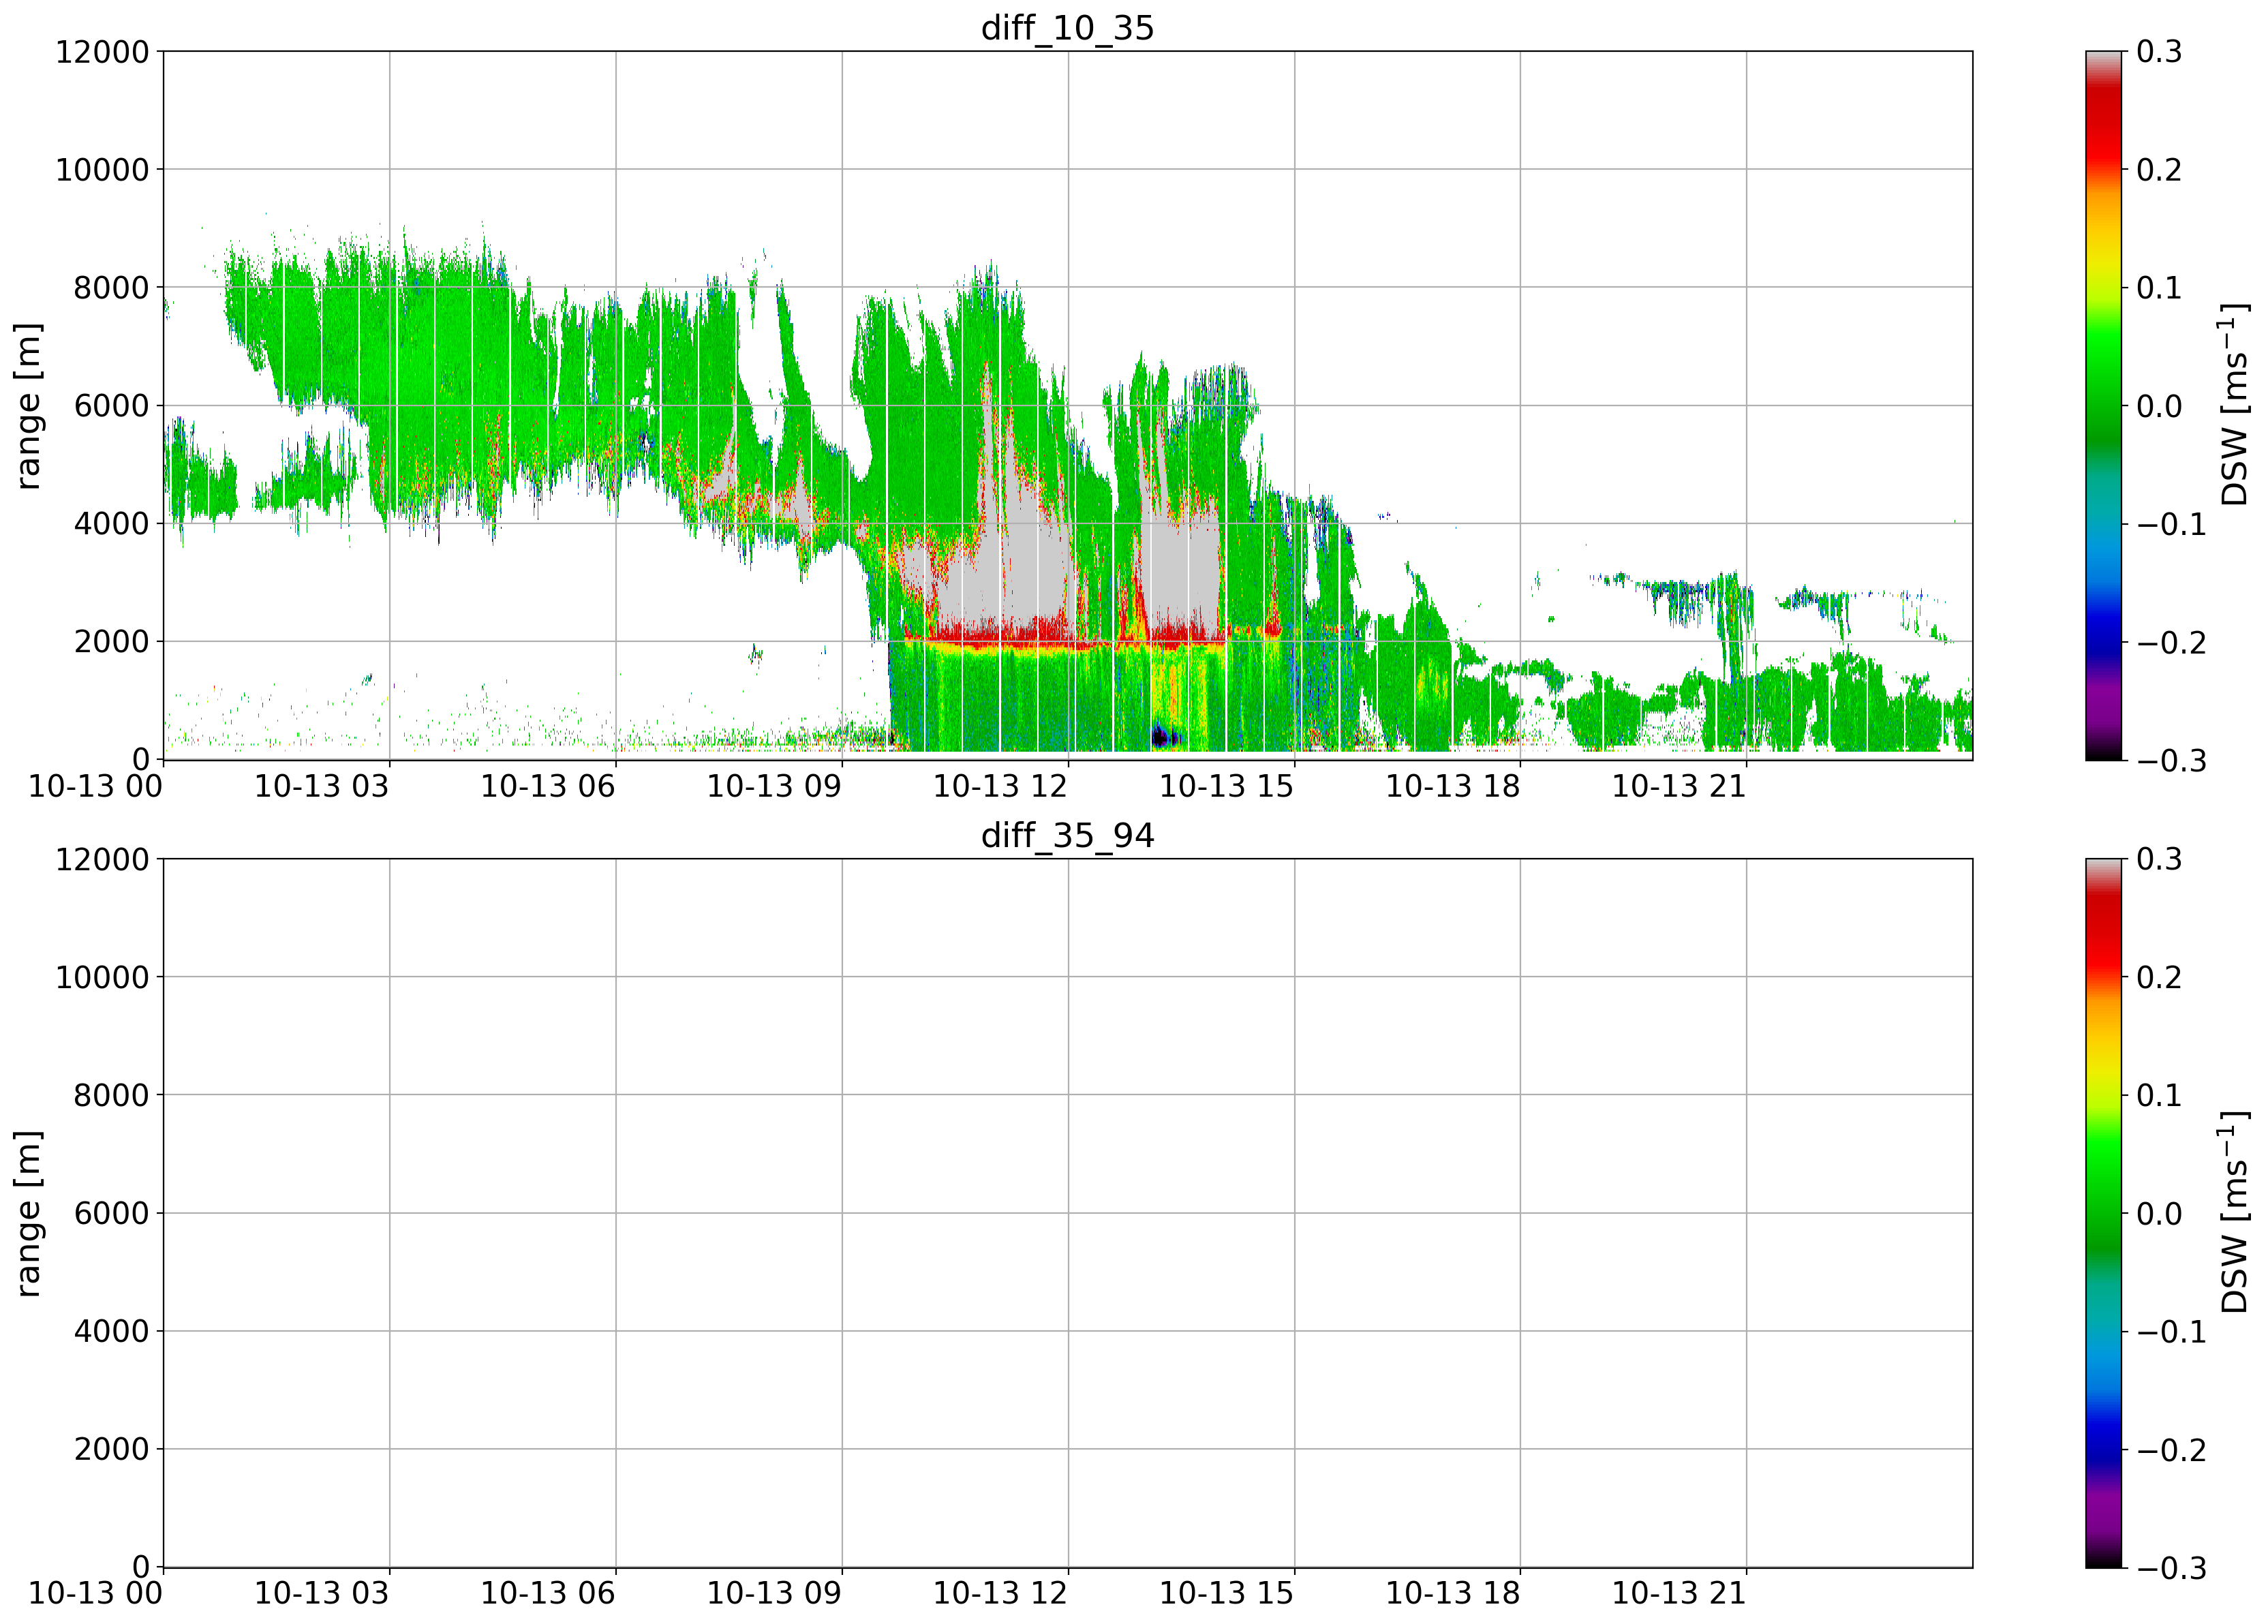Image resolution: width=2268 pixels, height=1624 pixels.
Task: Click the 10-13 06 time label under diff_10_35
Action: [x=548, y=787]
